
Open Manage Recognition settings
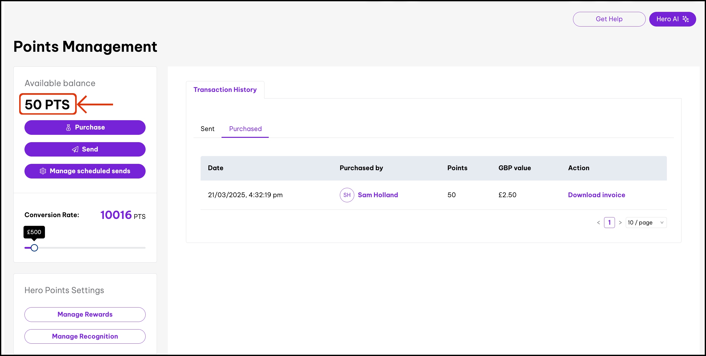(85, 336)
